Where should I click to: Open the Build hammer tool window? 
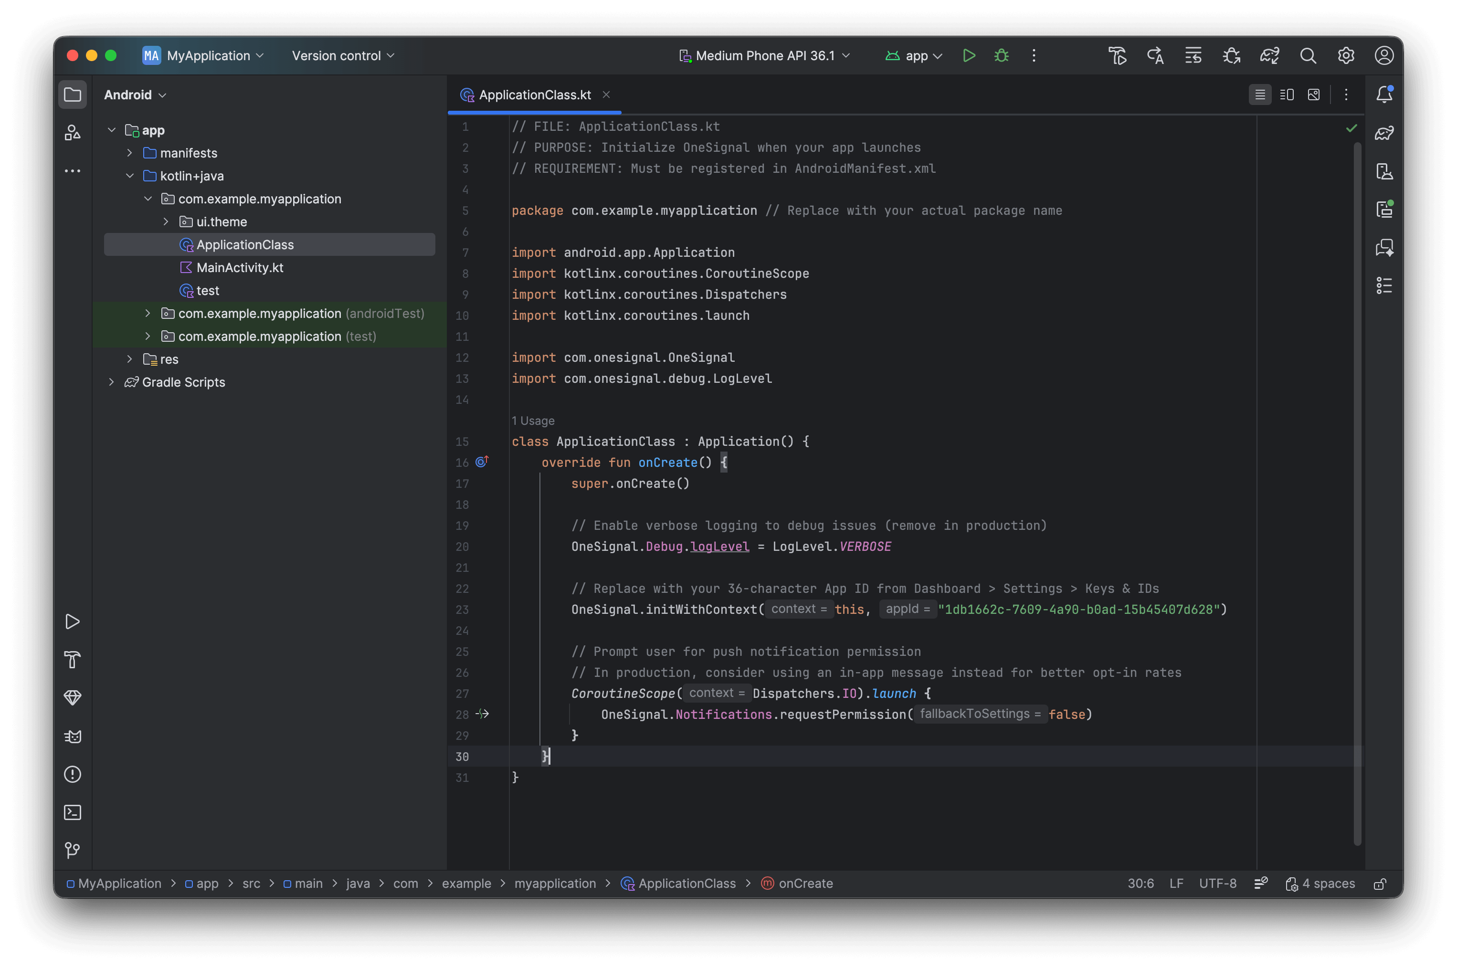[x=72, y=659]
